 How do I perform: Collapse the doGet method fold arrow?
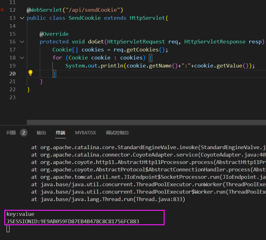[x=22, y=42]
